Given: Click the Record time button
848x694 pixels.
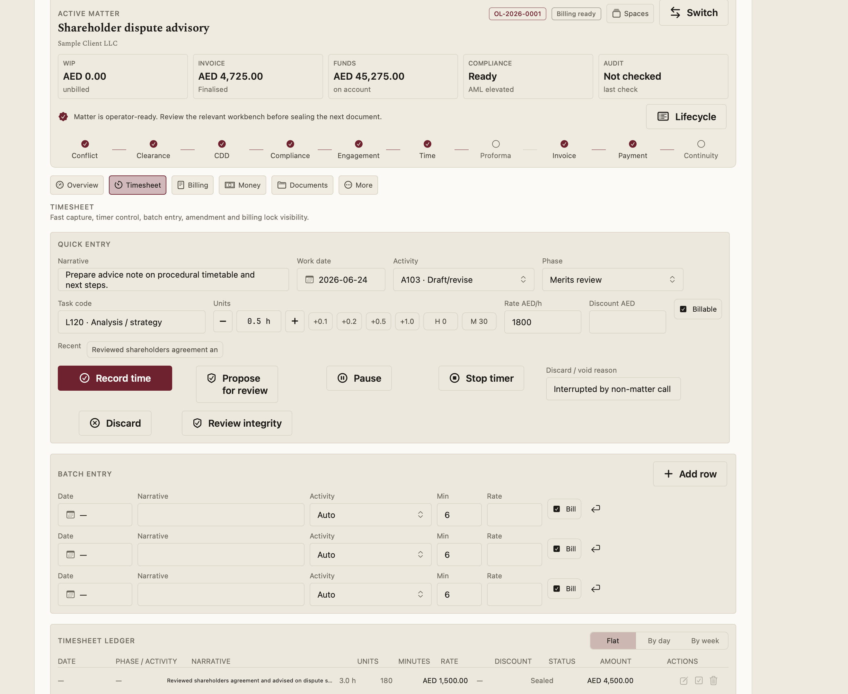Looking at the screenshot, I should [115, 378].
